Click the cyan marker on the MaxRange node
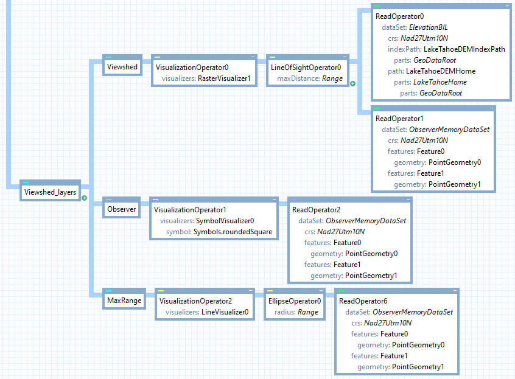This screenshot has height=379, width=515. (108, 291)
